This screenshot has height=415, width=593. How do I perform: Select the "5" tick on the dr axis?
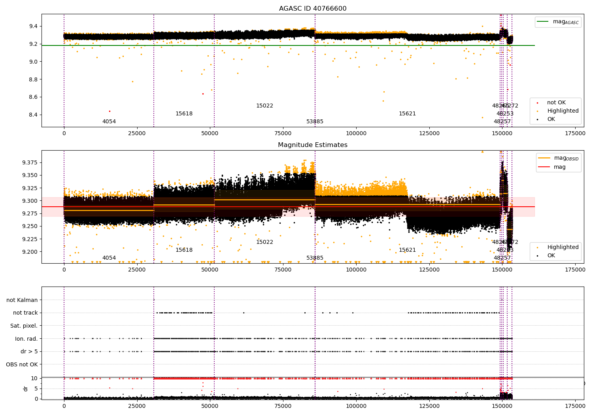(36, 389)
